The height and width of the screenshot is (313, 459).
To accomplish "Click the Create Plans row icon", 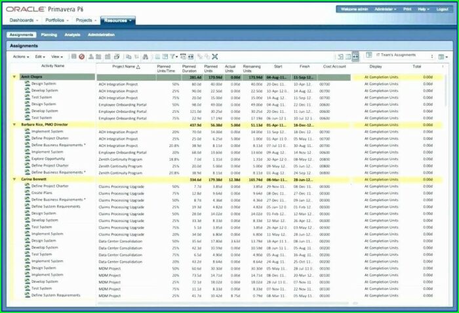I will coord(28,192).
